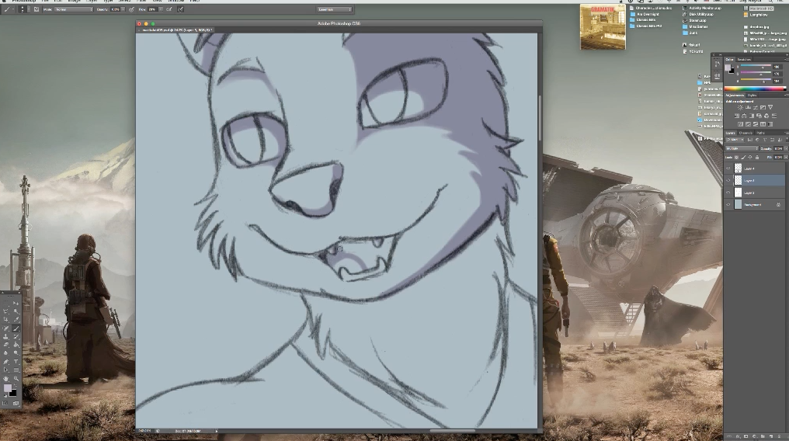The width and height of the screenshot is (789, 441).
Task: Select the Eraser tool
Action: click(x=5, y=345)
